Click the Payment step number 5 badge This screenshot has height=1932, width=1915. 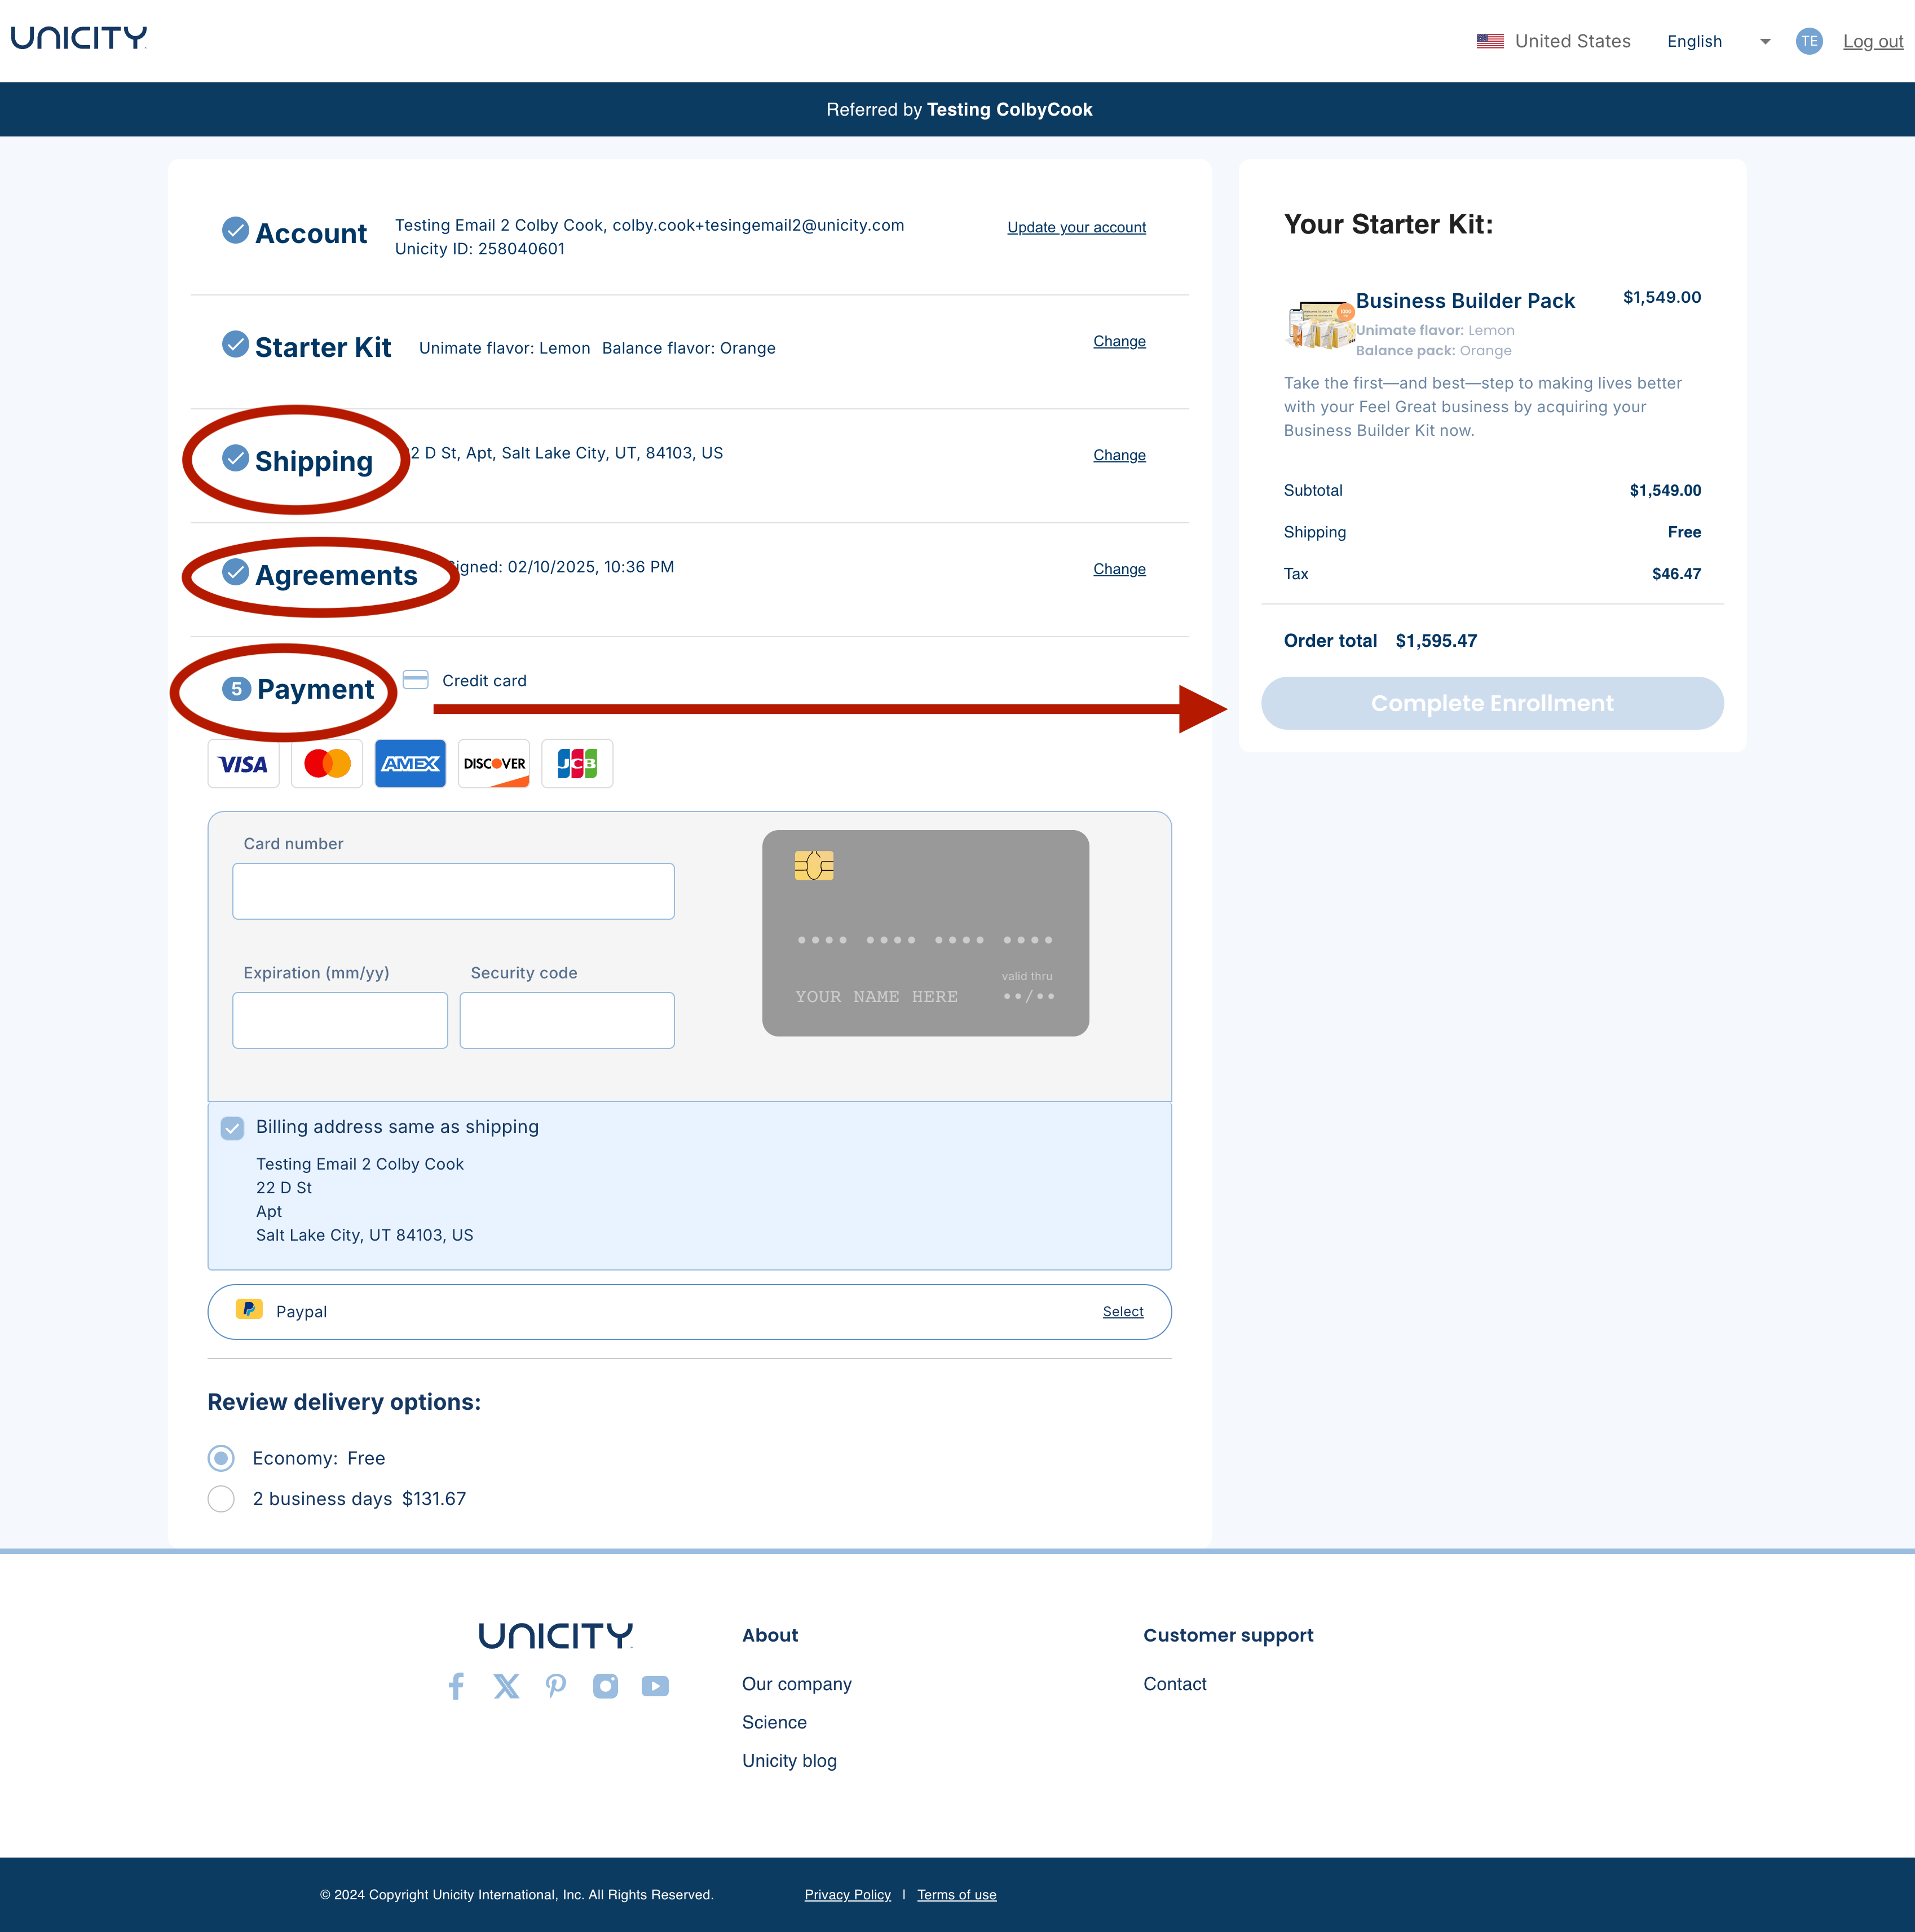(x=236, y=688)
